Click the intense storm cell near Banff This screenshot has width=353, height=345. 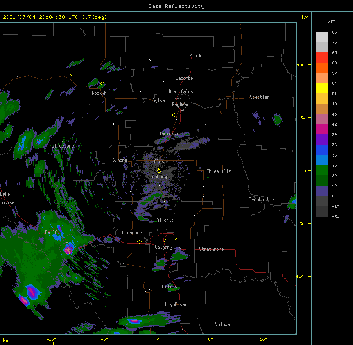68,250
